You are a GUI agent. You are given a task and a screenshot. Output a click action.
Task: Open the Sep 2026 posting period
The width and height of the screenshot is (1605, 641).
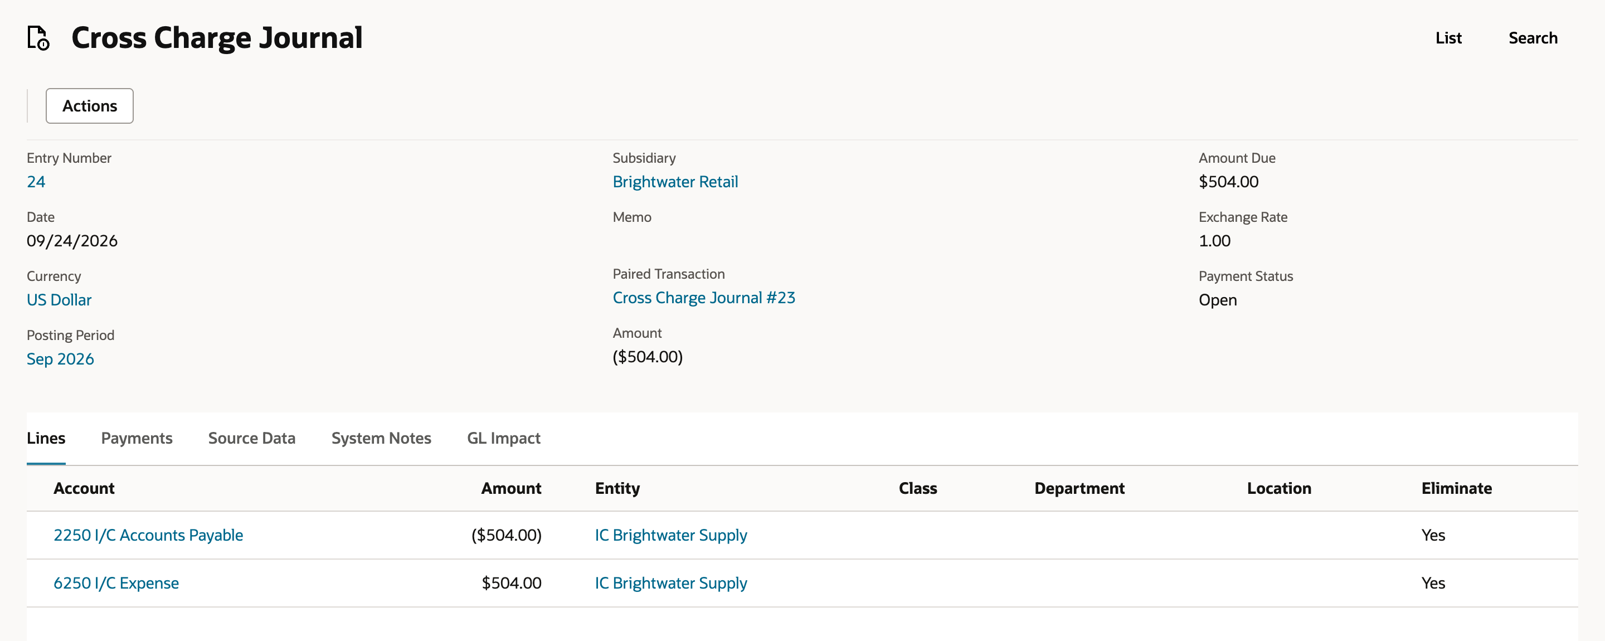tap(60, 360)
